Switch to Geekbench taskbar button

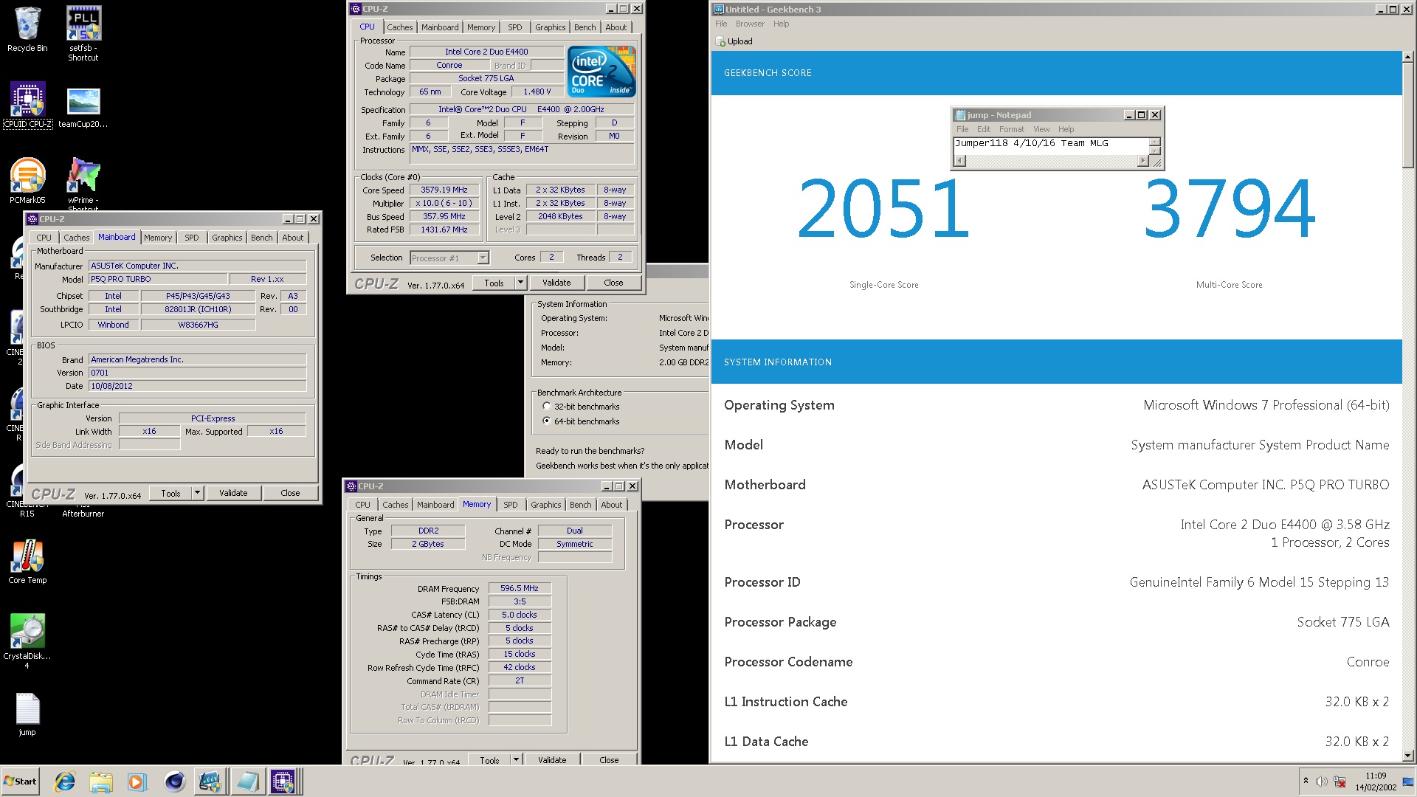tap(210, 782)
